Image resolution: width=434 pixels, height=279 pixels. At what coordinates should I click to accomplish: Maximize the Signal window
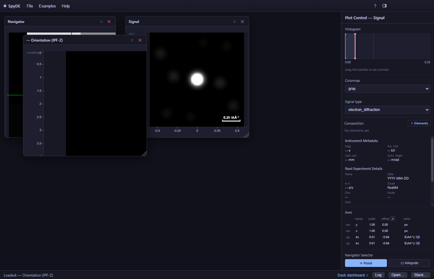click(234, 22)
